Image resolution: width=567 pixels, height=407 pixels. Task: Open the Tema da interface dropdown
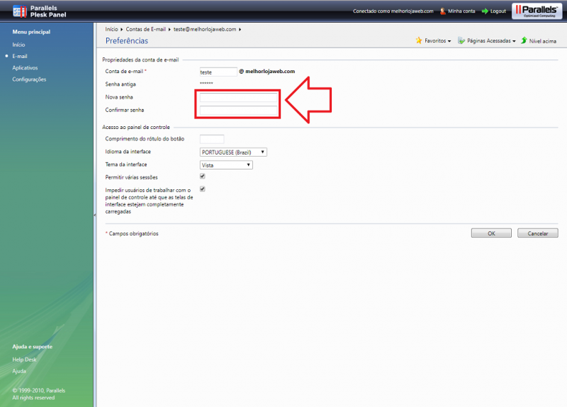226,165
